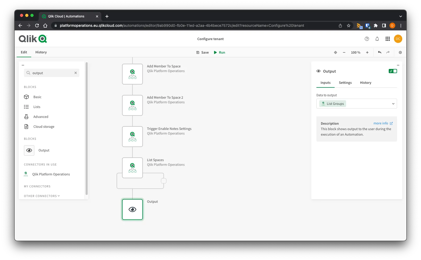This screenshot has width=421, height=260.
Task: Toggle the green Output block switch
Action: 393,71
